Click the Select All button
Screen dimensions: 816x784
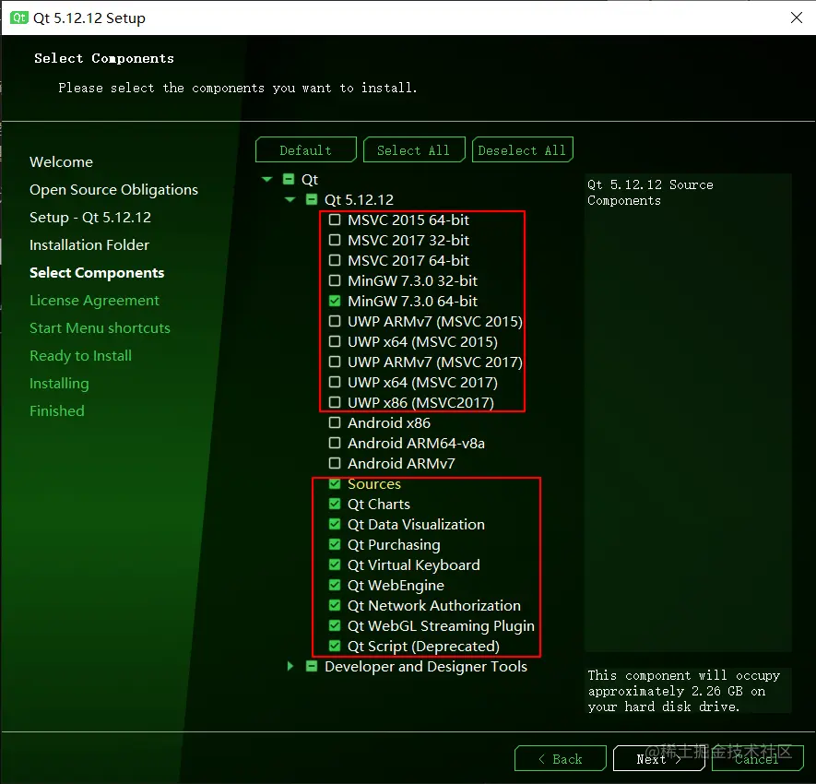click(x=414, y=150)
